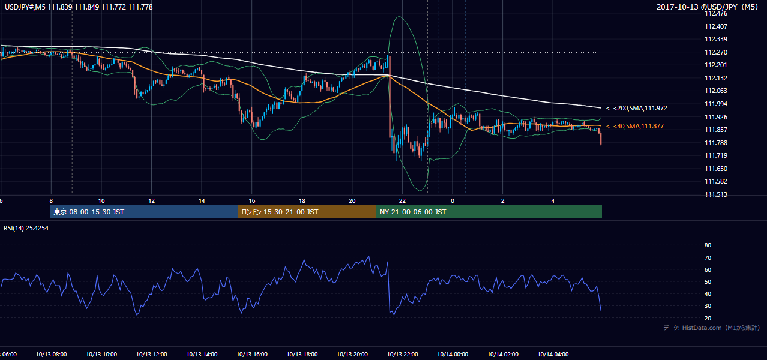Click the 10/14 00:00 date label
Image resolution: width=767 pixels, height=360 pixels.
(x=453, y=355)
